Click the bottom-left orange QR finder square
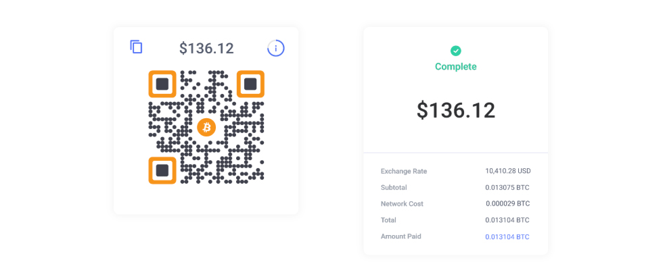The height and width of the screenshot is (279, 663). pos(162,170)
